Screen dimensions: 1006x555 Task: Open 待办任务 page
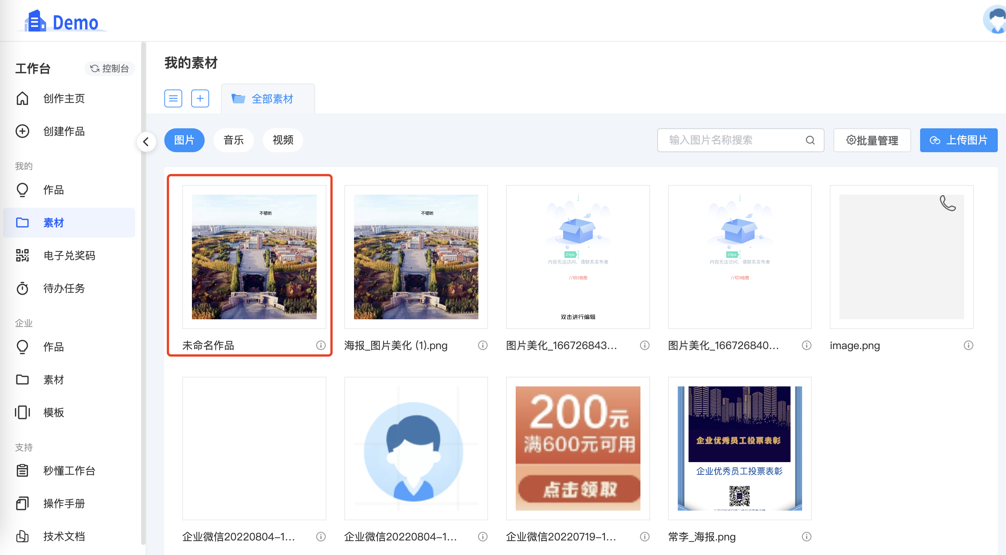click(x=64, y=288)
